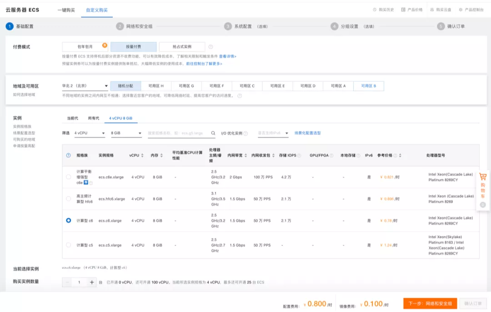Click the help icon after the region hint text
Screen dimensions: 491x312
[x=240, y=96]
